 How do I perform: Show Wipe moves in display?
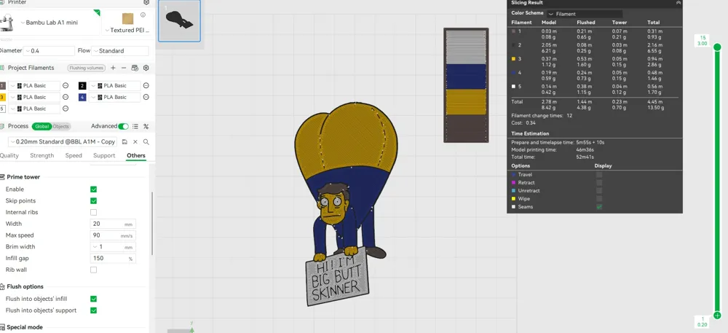(599, 199)
